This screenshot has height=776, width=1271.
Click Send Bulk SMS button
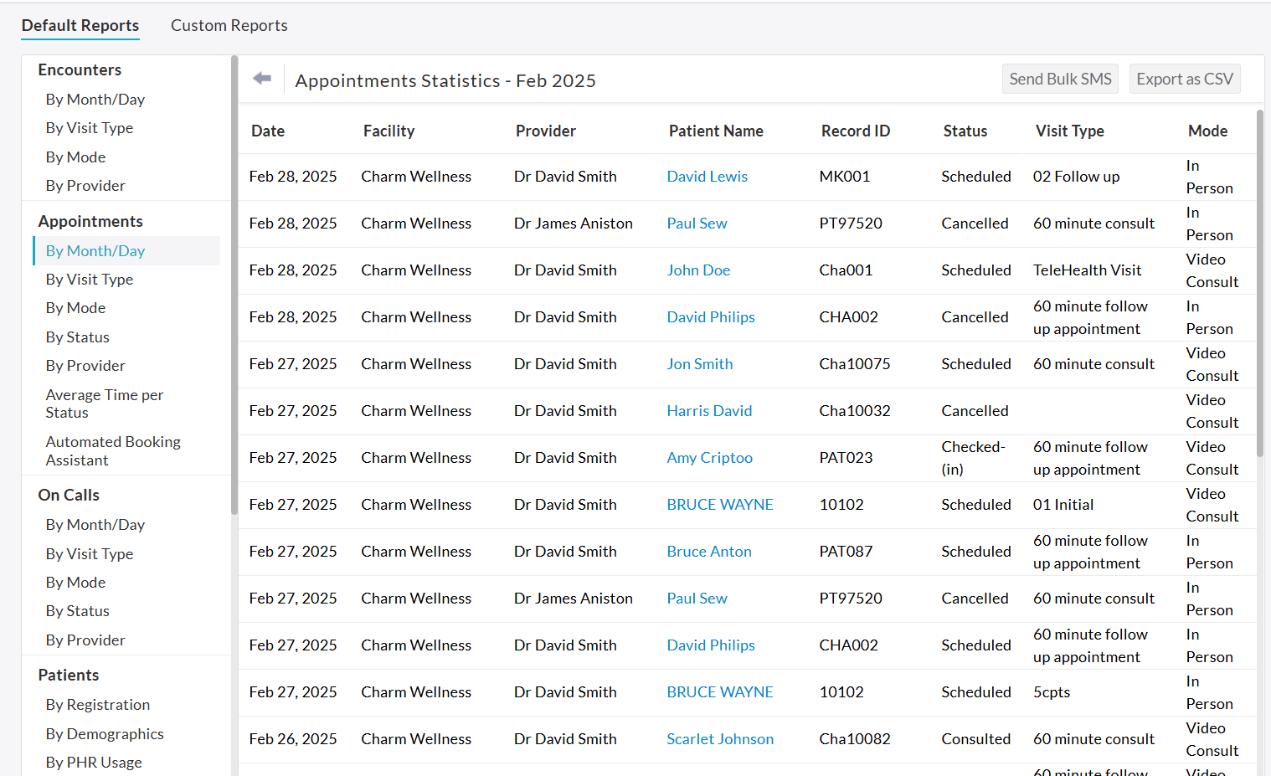[1059, 80]
